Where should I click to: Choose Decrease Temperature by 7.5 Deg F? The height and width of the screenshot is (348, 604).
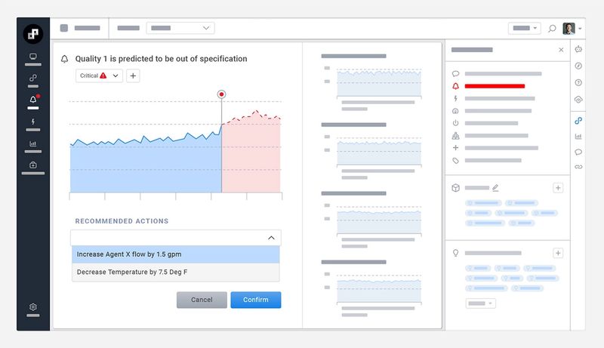tap(175, 272)
